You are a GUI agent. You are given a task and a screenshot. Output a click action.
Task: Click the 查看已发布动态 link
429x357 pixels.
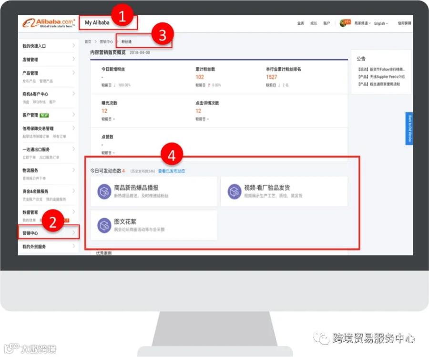point(172,171)
